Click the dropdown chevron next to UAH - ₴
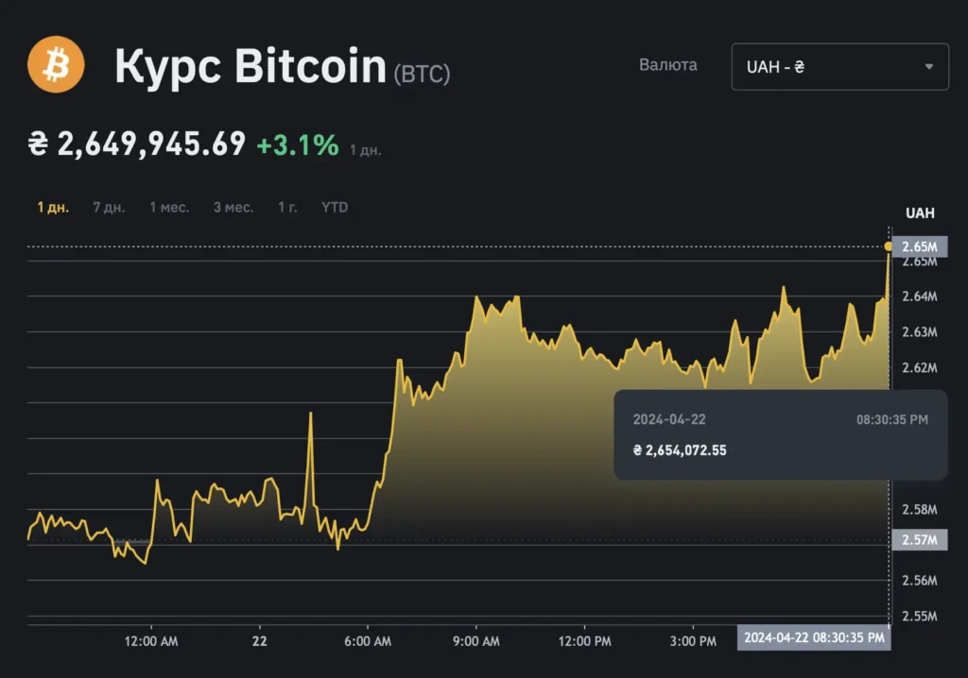This screenshot has width=968, height=678. click(x=928, y=66)
